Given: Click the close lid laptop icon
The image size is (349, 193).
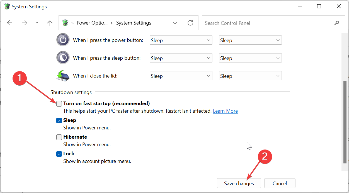Looking at the screenshot, I should click(63, 76).
